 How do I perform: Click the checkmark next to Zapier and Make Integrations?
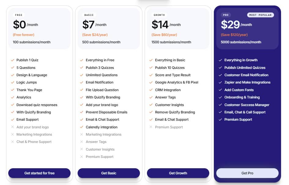click(x=221, y=82)
